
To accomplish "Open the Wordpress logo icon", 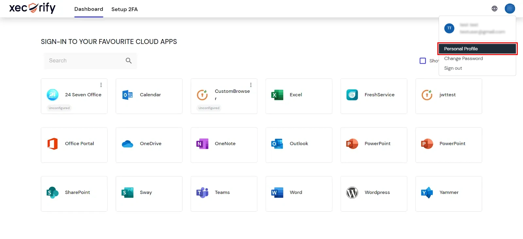I will [352, 192].
